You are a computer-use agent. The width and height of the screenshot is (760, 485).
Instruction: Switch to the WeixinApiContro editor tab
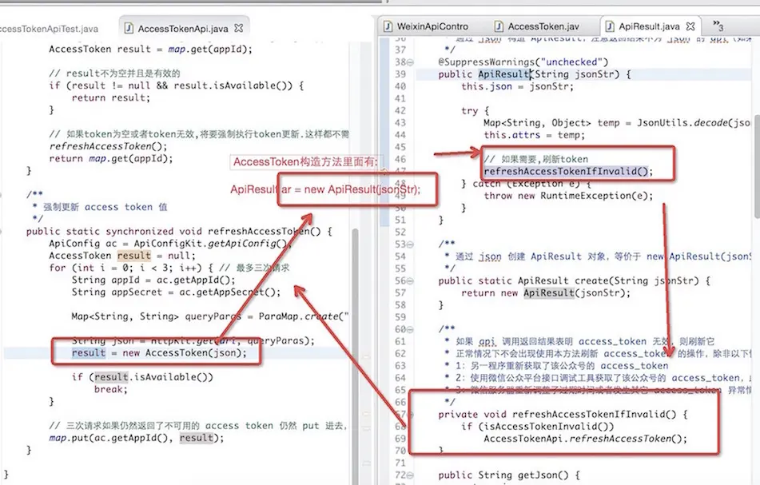(427, 26)
